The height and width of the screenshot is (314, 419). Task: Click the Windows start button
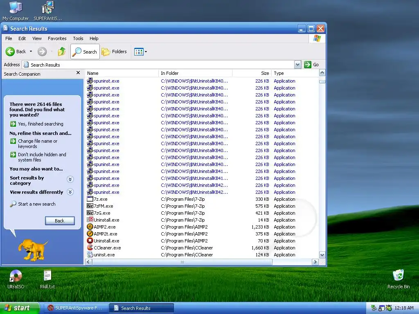coord(20,308)
